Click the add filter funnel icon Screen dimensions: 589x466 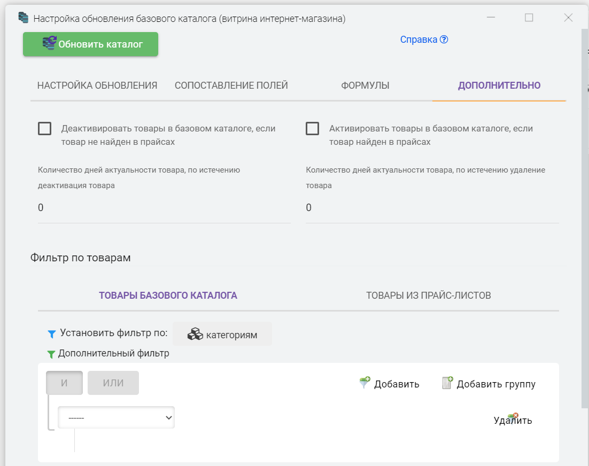(365, 383)
